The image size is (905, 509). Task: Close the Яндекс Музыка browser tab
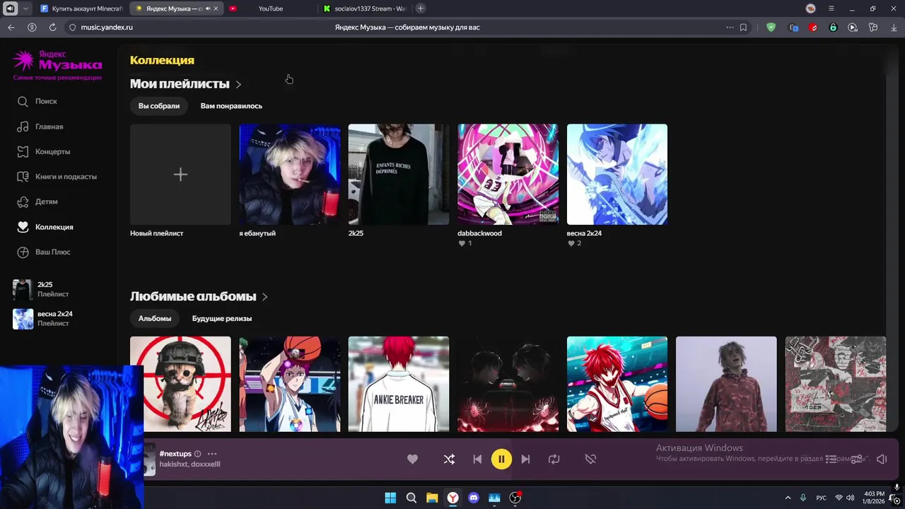(216, 8)
